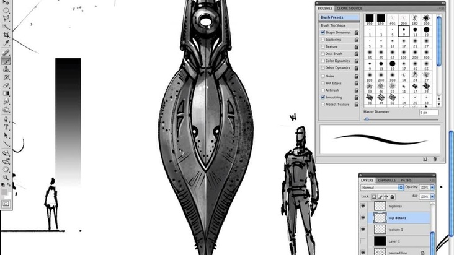Open the Brush Presets section
Image resolution: width=454 pixels, height=255 pixels.
tap(339, 17)
